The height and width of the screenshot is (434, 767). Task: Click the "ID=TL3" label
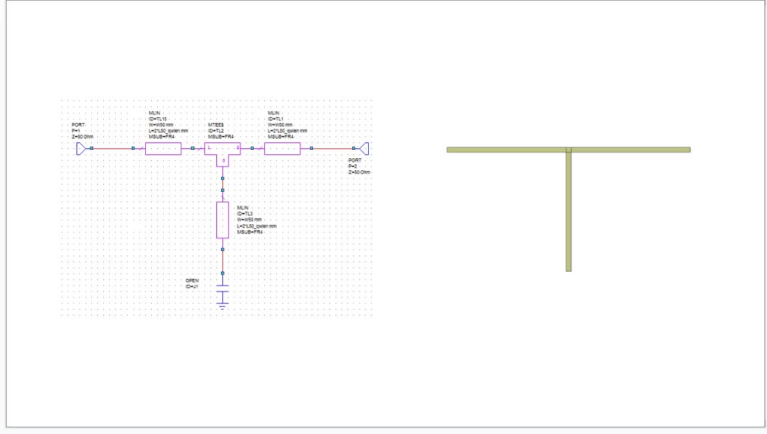[x=244, y=214]
